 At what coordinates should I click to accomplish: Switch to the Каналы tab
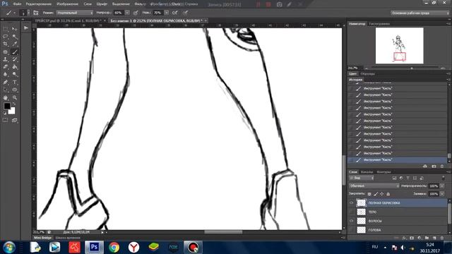[367, 172]
